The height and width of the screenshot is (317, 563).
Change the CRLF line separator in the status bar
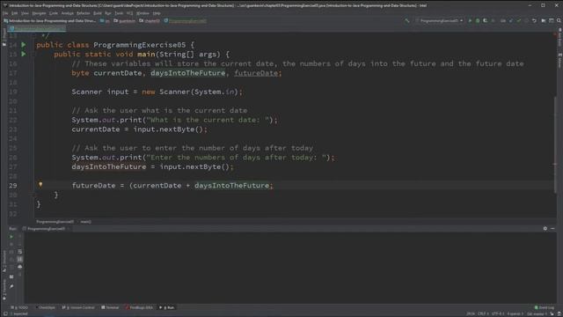[x=482, y=313]
